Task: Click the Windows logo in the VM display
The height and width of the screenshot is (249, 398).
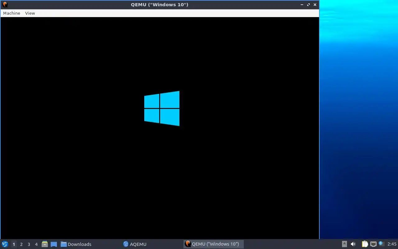Action: tap(162, 108)
